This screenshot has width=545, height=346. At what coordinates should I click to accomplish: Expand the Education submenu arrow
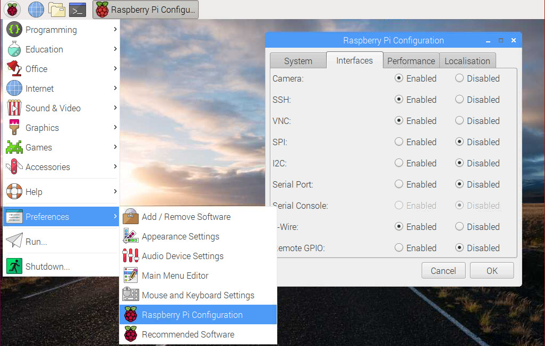[115, 49]
